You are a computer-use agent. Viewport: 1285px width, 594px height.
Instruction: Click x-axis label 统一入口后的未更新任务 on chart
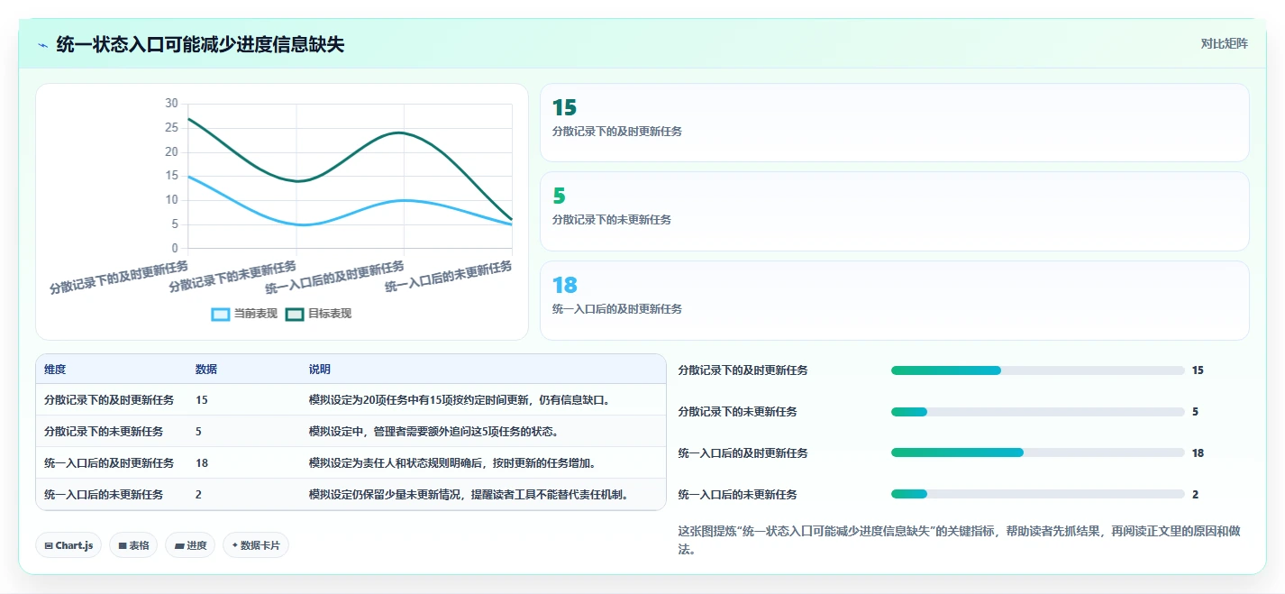pos(449,276)
